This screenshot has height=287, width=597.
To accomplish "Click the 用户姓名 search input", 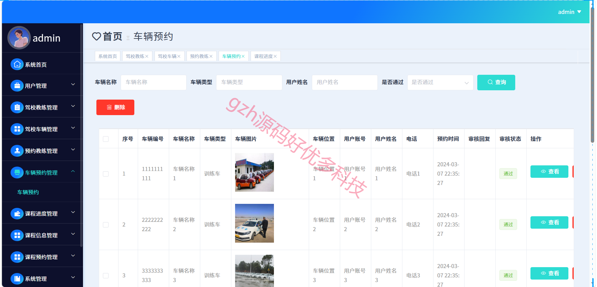I will [x=345, y=83].
